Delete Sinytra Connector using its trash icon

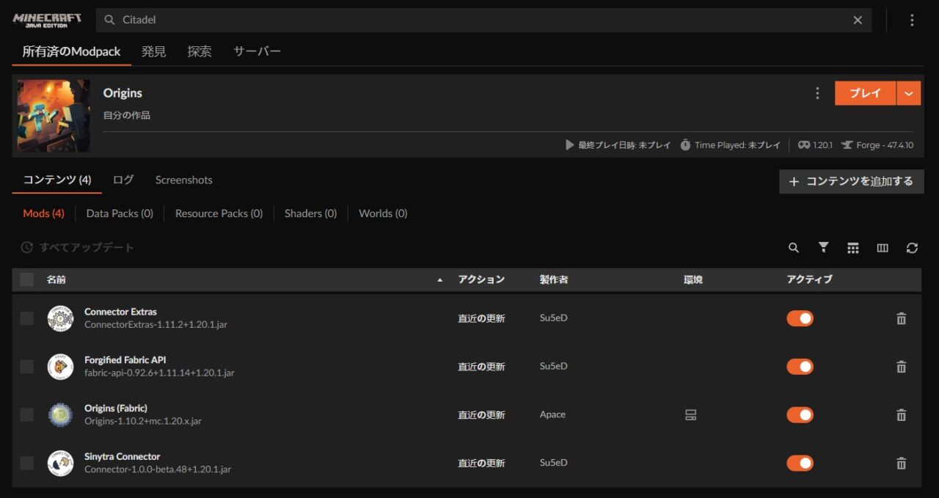(902, 463)
